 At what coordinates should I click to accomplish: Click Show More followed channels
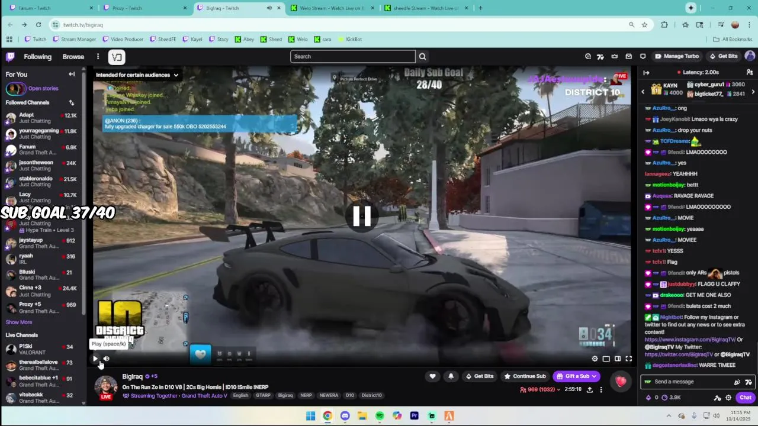[x=19, y=322]
